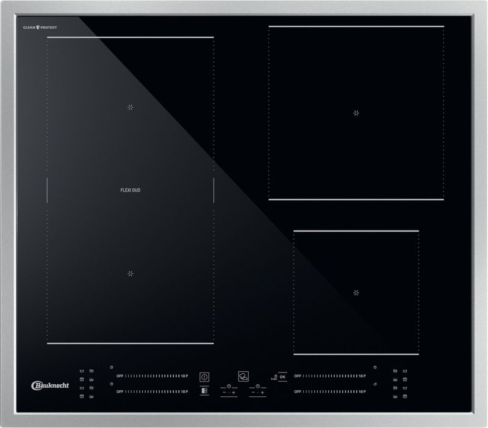Select 18 P boost on the lower-right slider
The width and height of the screenshot is (488, 428).
(362, 391)
